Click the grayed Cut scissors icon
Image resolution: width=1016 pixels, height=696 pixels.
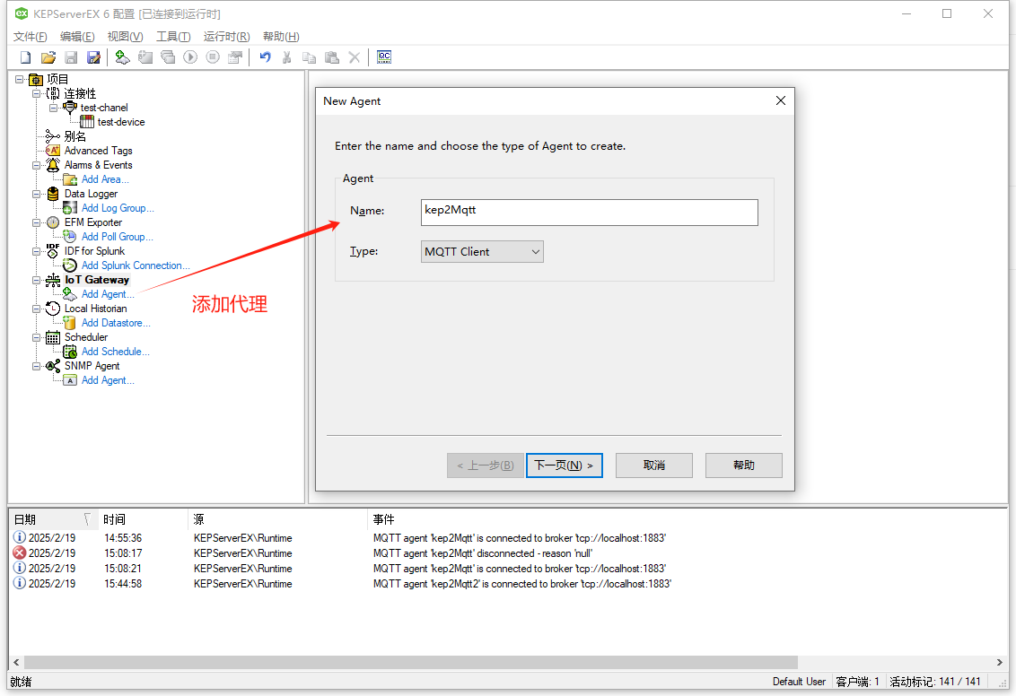[x=286, y=57]
